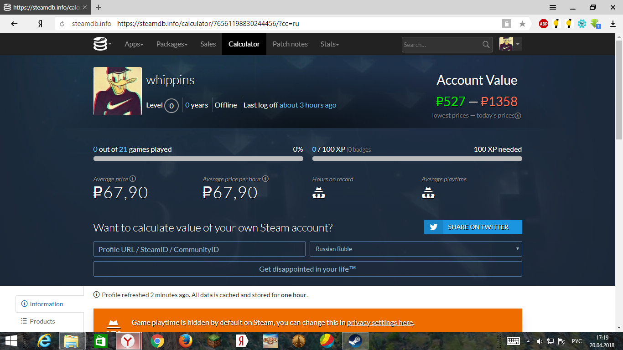Viewport: 623px width, 350px height.
Task: Click the whippins profile name
Action: click(170, 81)
